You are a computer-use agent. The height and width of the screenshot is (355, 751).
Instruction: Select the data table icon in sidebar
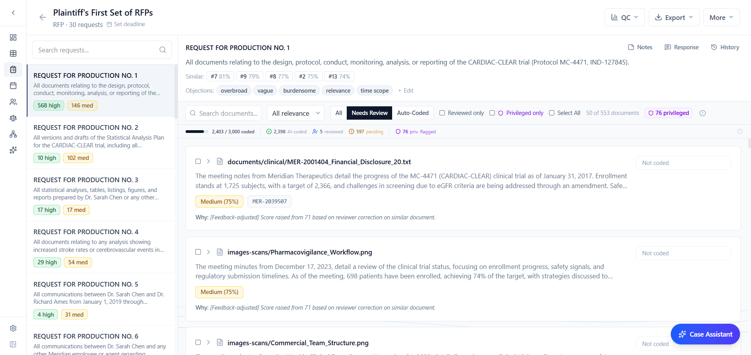(13, 54)
